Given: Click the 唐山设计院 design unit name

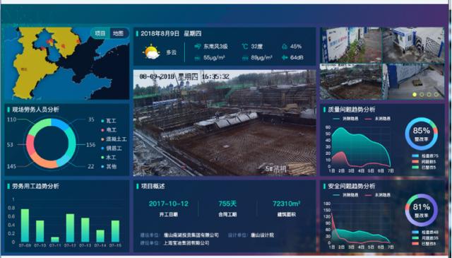Looking at the screenshot, I should coord(262,235).
